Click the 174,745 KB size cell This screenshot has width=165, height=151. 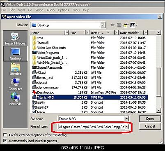[x=80, y=87]
